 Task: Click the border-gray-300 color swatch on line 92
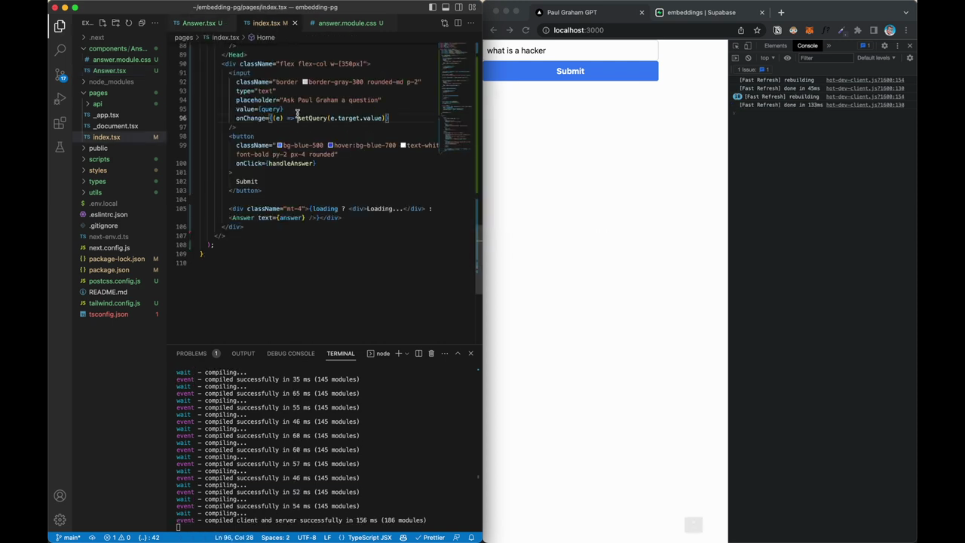pyautogui.click(x=305, y=81)
